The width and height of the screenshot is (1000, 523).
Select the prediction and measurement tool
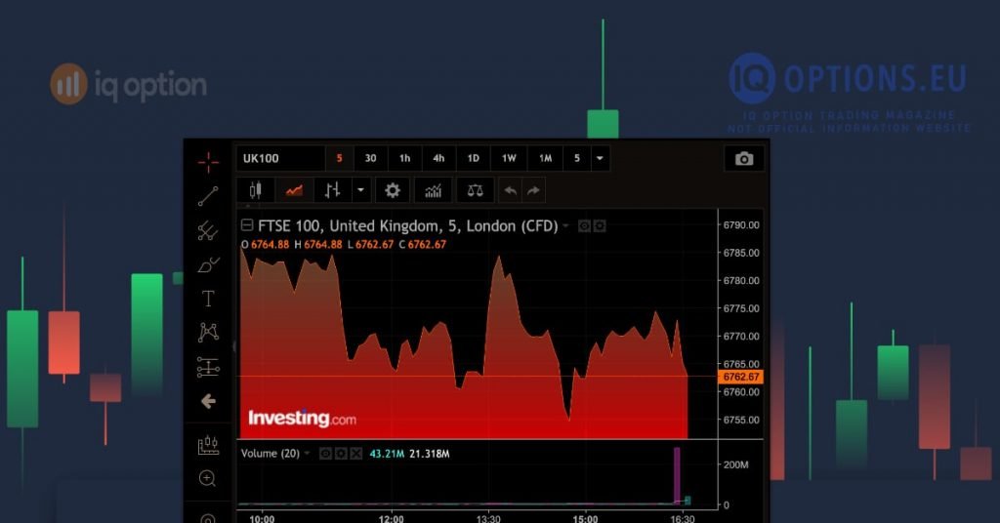(208, 367)
